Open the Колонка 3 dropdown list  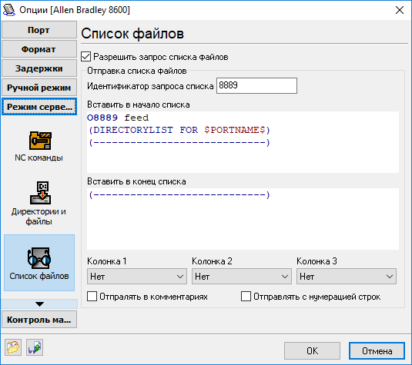[x=347, y=276]
